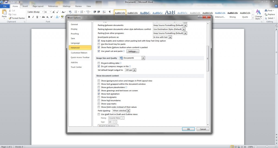The image size is (278, 148).
Task: Toggle Show text animation checkbox
Action: 99,94
